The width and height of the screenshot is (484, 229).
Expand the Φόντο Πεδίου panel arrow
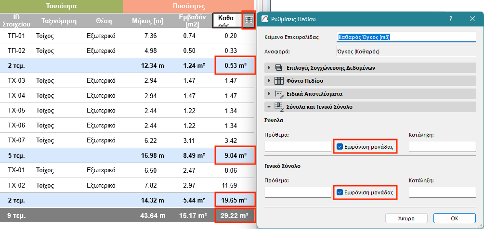[269, 81]
